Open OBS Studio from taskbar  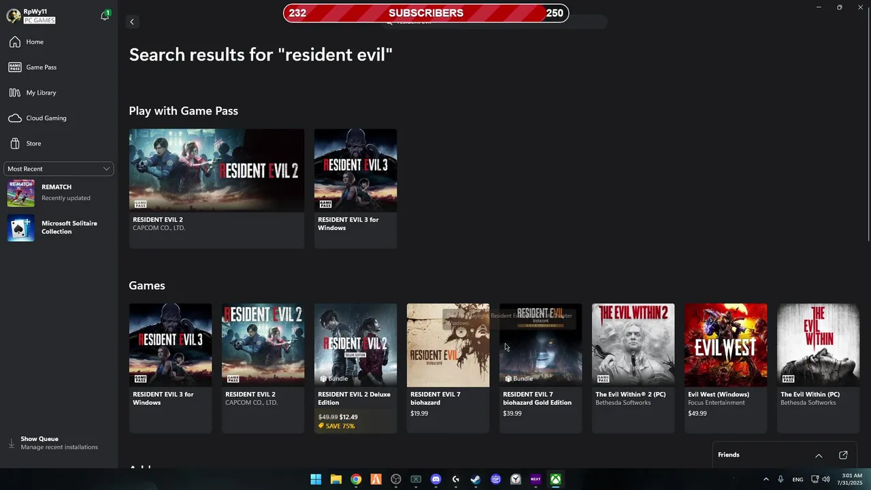(396, 479)
